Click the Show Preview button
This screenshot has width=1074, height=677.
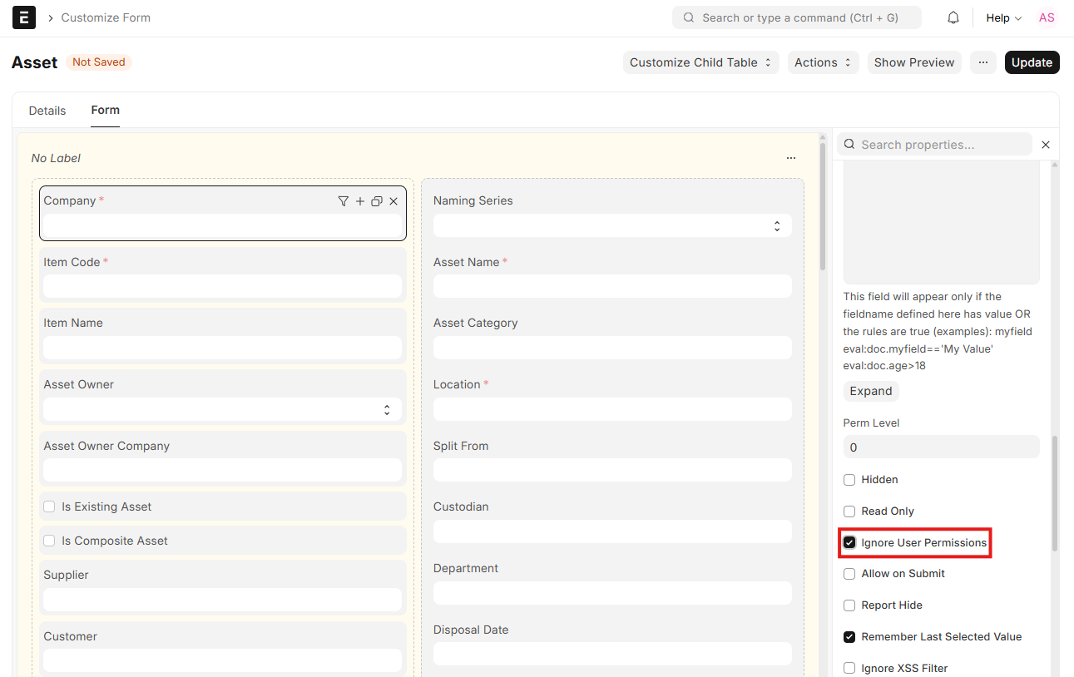pyautogui.click(x=913, y=62)
